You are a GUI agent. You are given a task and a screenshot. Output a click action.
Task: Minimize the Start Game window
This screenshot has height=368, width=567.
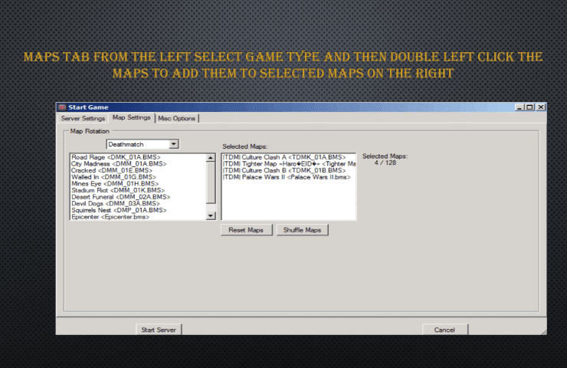519,107
